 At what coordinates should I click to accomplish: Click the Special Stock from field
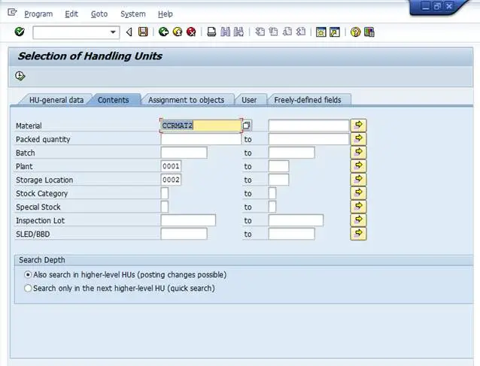[164, 207]
